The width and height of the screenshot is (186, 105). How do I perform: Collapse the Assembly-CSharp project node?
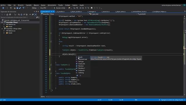pyautogui.click(x=2, y=22)
